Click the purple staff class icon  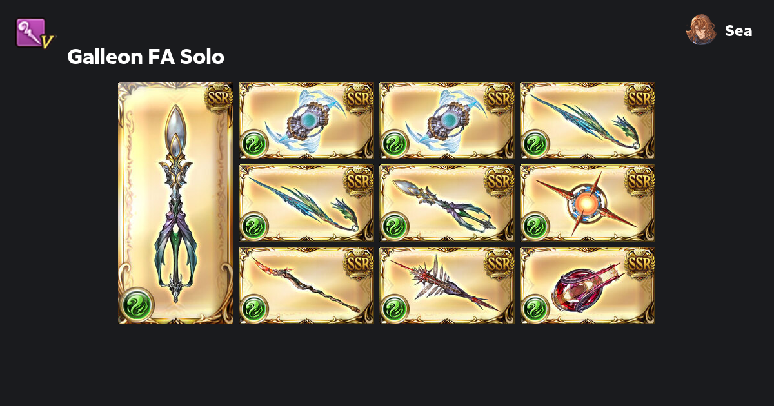[x=34, y=34]
